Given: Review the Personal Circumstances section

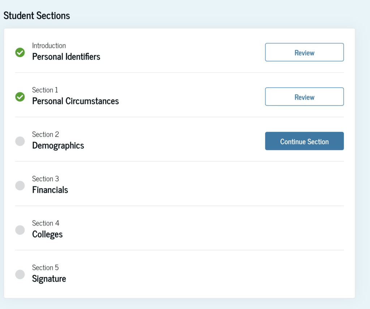Looking at the screenshot, I should (304, 96).
